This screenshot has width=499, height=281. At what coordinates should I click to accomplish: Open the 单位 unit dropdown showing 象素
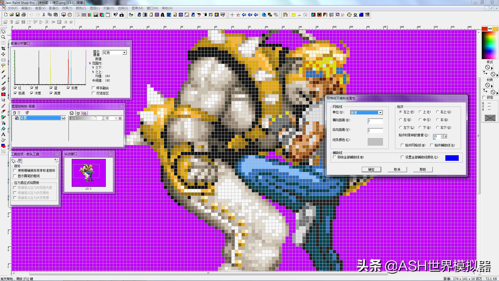(x=380, y=112)
